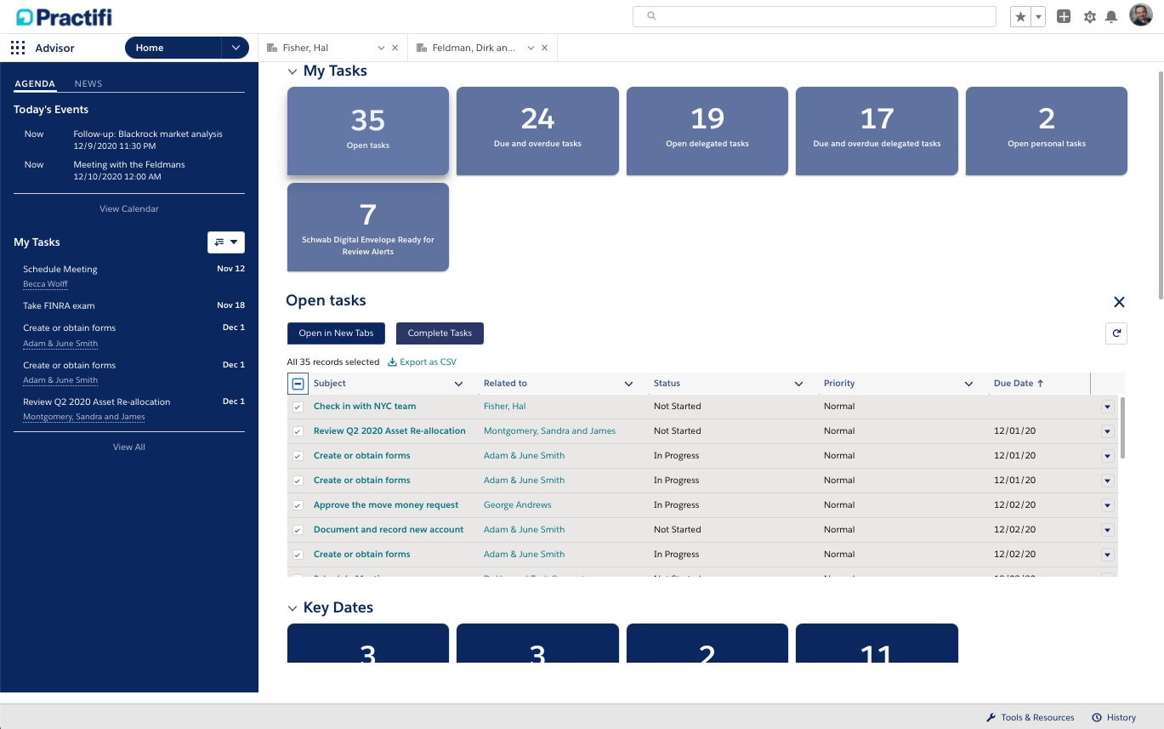Click View Calendar link
The height and width of the screenshot is (729, 1164).
tap(129, 208)
